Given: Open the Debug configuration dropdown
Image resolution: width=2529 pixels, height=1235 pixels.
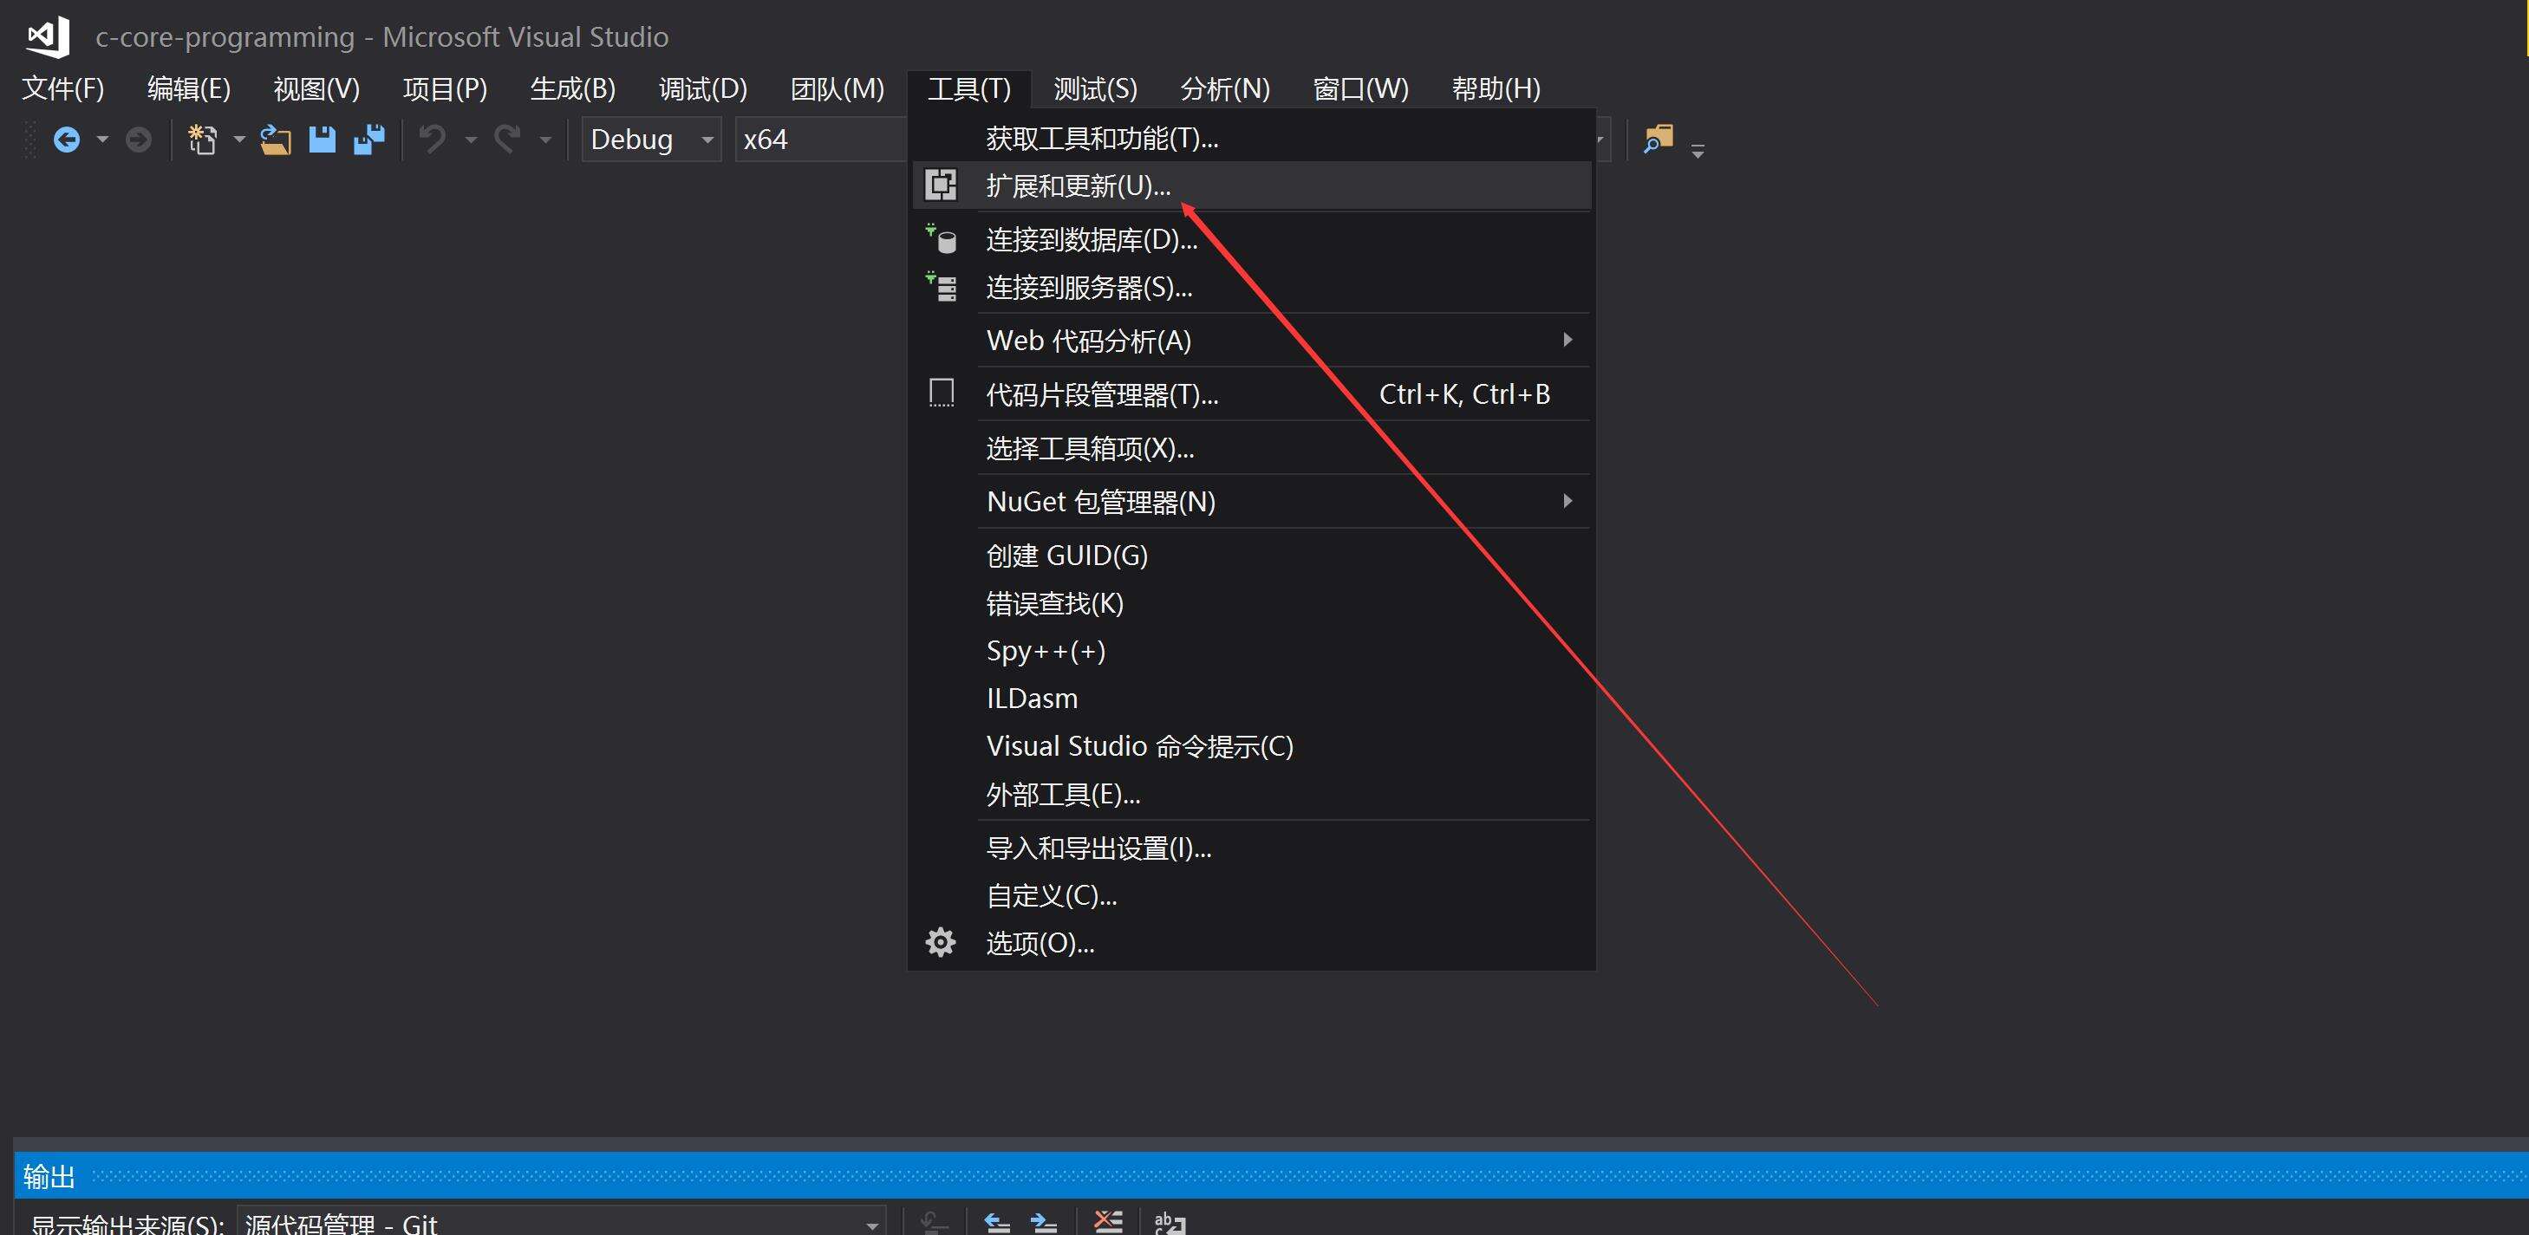Looking at the screenshot, I should 652,140.
